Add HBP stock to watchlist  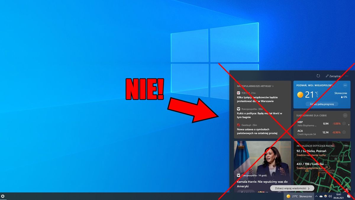click(344, 124)
